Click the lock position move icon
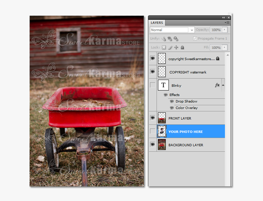263x201 pixels. (x=176, y=47)
